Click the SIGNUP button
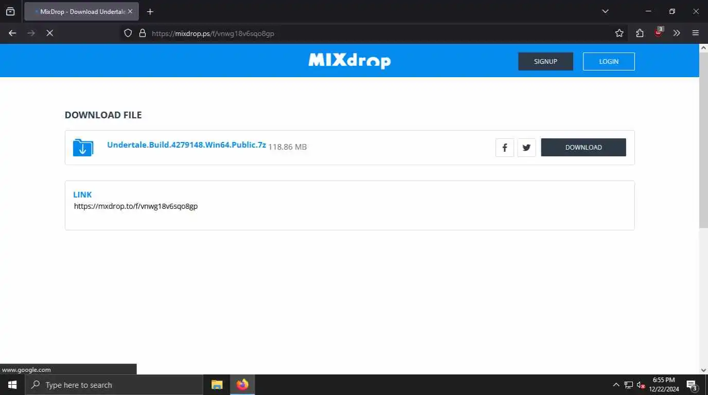This screenshot has width=708, height=395. pos(545,61)
